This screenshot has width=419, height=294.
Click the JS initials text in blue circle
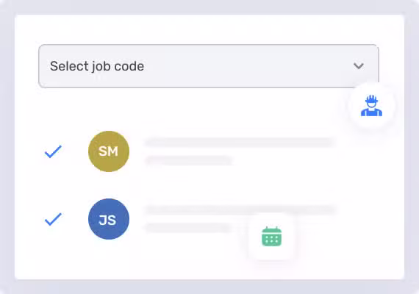point(107,220)
